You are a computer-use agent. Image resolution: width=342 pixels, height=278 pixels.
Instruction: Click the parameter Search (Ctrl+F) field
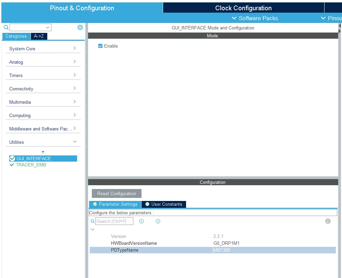coord(114,222)
